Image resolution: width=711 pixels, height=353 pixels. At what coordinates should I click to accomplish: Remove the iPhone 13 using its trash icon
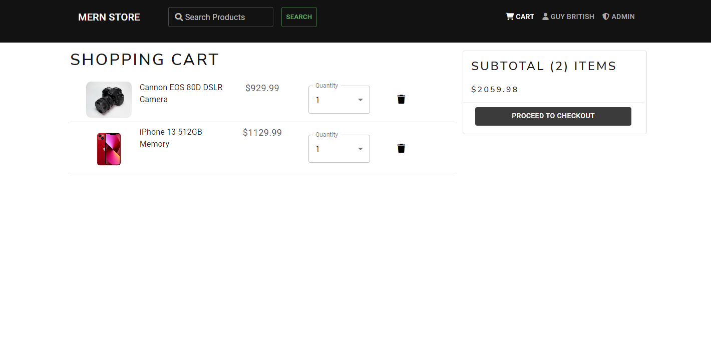401,148
